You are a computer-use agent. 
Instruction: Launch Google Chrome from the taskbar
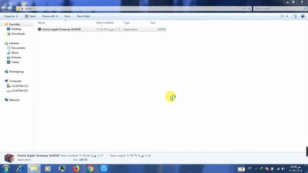pos(90,169)
